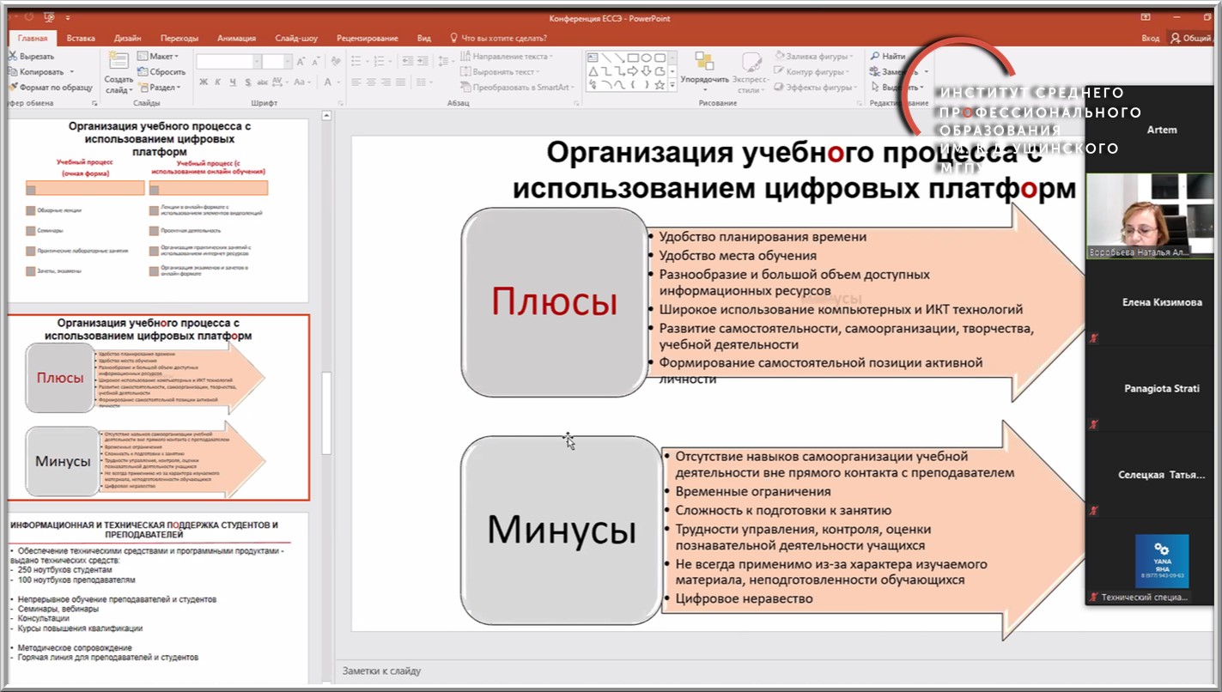Select the star shape in shapes gallery

pyautogui.click(x=660, y=85)
